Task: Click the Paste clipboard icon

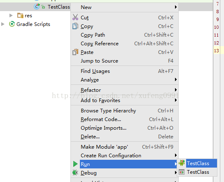Action: click(x=75, y=52)
